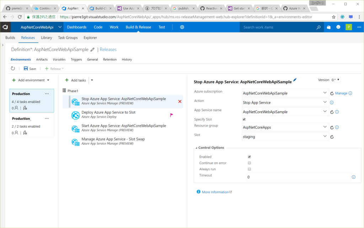Click the Add tasks button
The image size is (364, 228).
click(75, 80)
